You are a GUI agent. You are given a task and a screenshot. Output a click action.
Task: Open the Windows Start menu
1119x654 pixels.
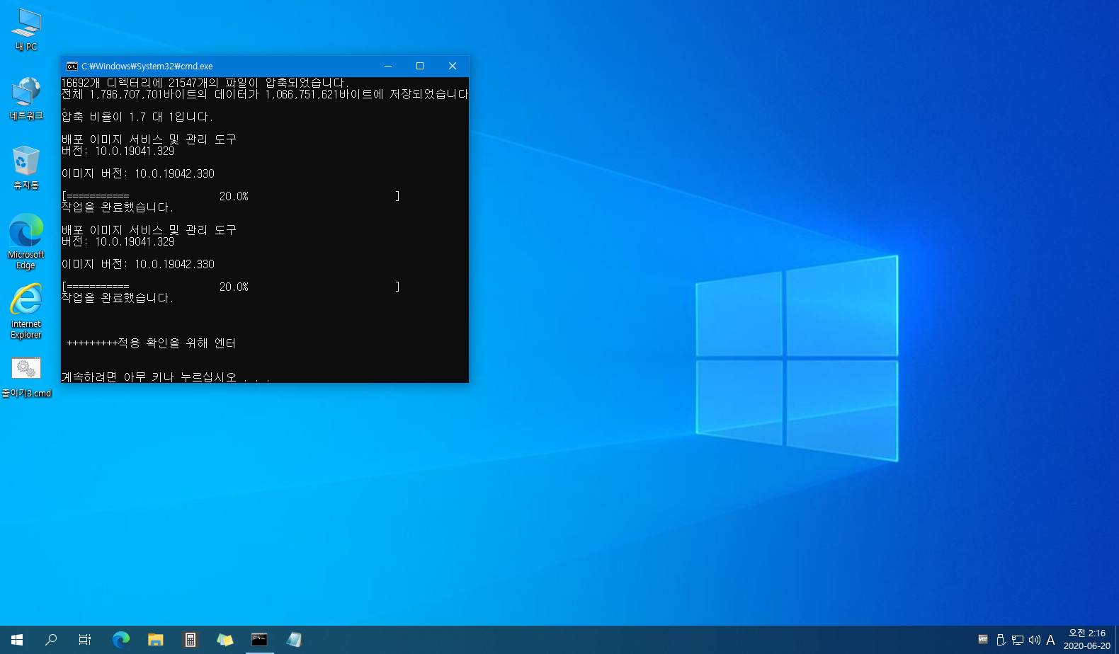point(17,640)
